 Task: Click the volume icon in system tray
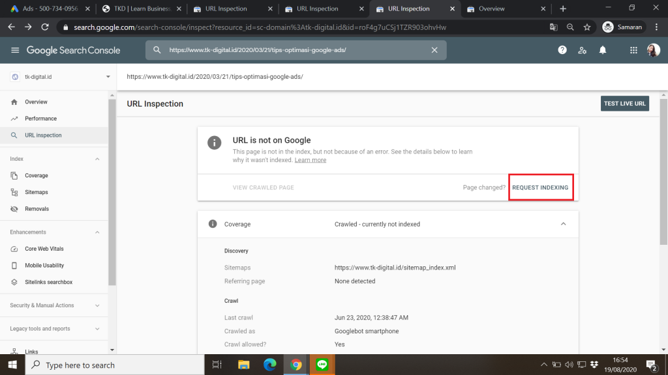[x=569, y=365]
